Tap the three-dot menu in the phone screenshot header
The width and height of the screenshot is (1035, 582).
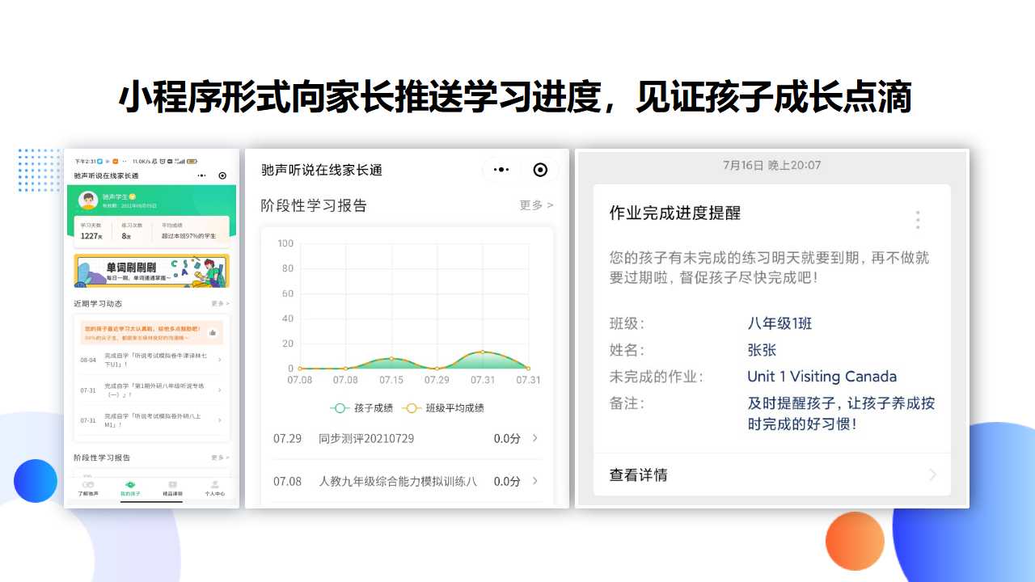point(201,175)
